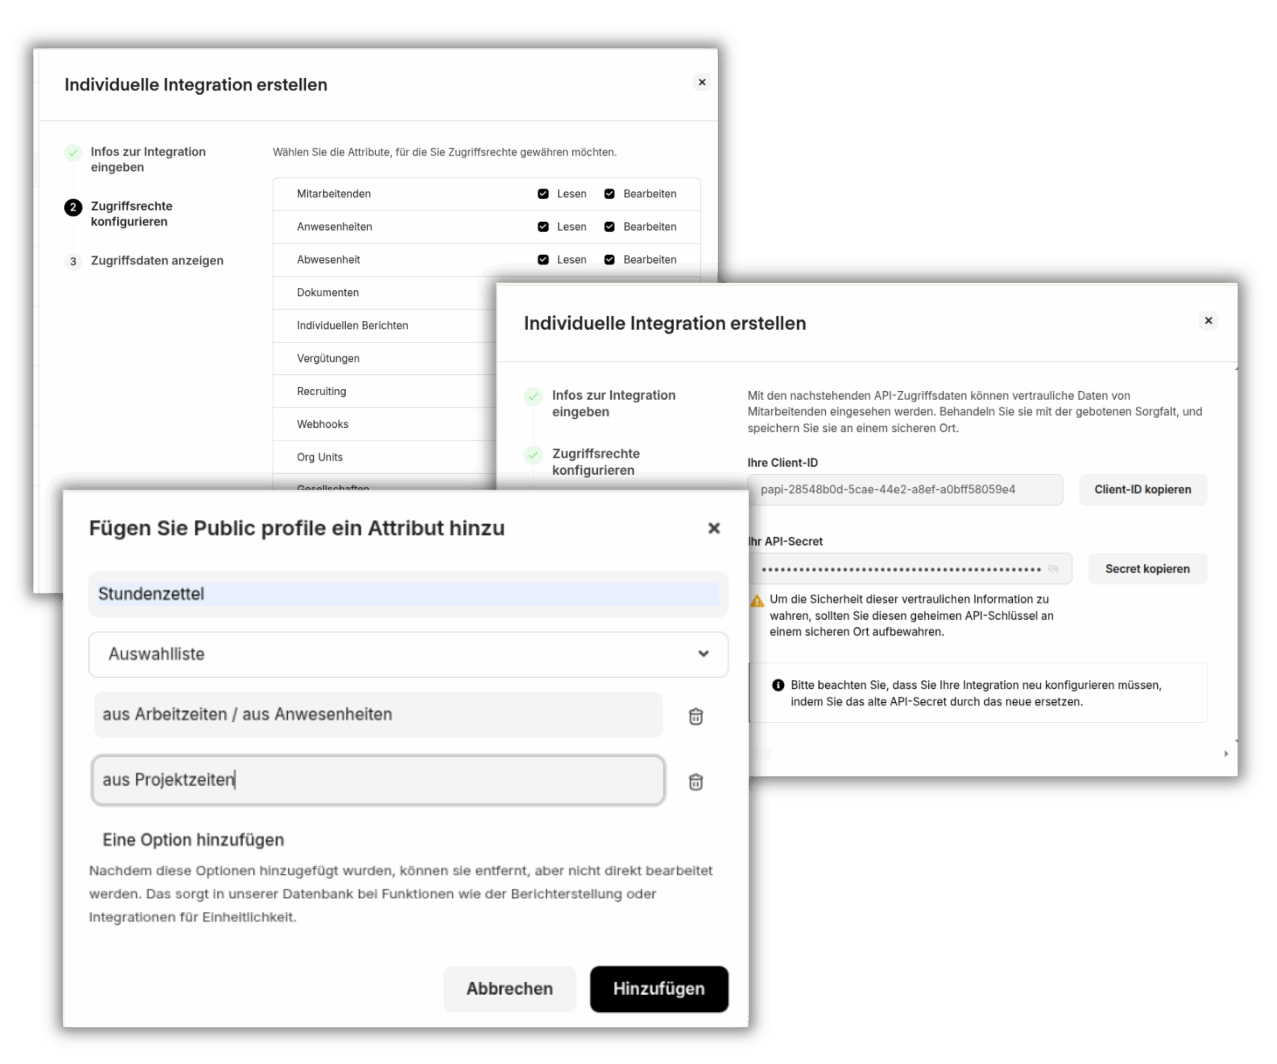
Task: Uncheck Lesen for Mitarbeitenden
Action: pyautogui.click(x=543, y=194)
